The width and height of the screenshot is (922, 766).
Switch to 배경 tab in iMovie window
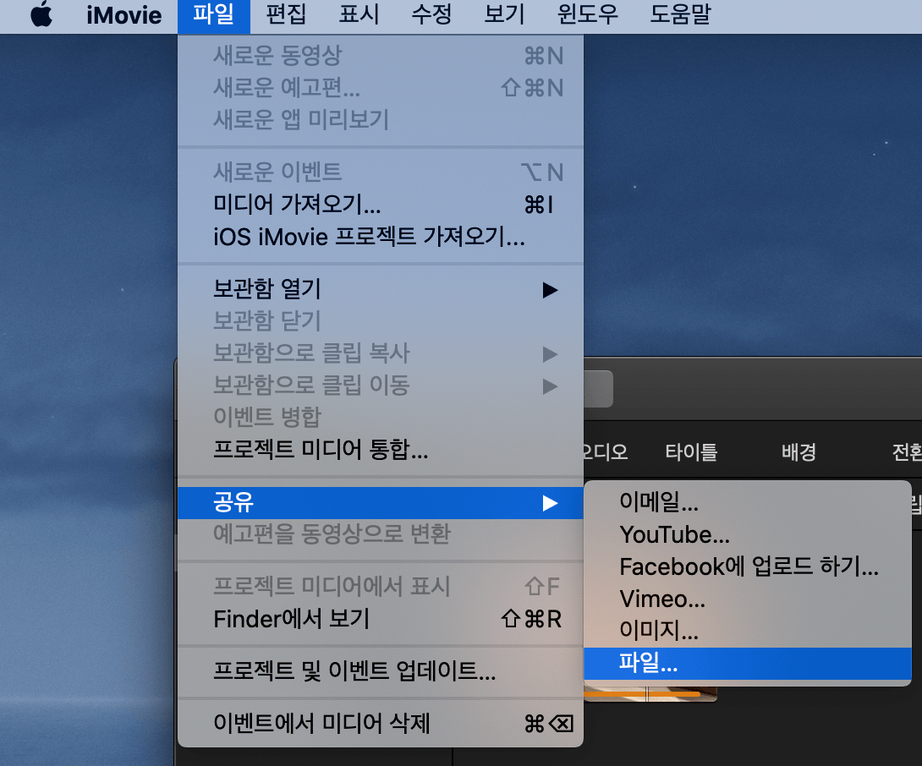(799, 452)
